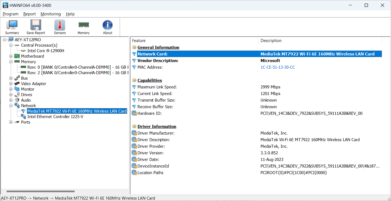This screenshot has height=201, width=391.
Task: Expand the Monitor node
Action: click(11, 89)
